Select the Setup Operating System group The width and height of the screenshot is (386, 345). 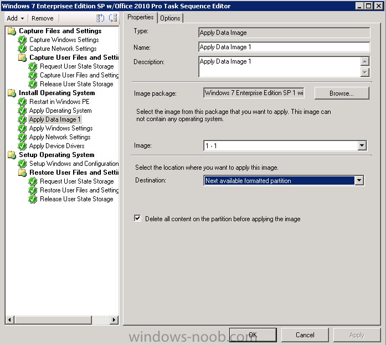point(56,155)
